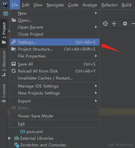This screenshot has height=148, width=135.
Task: Click the locate/select opened file crosshair icon
Action: (105, 24)
